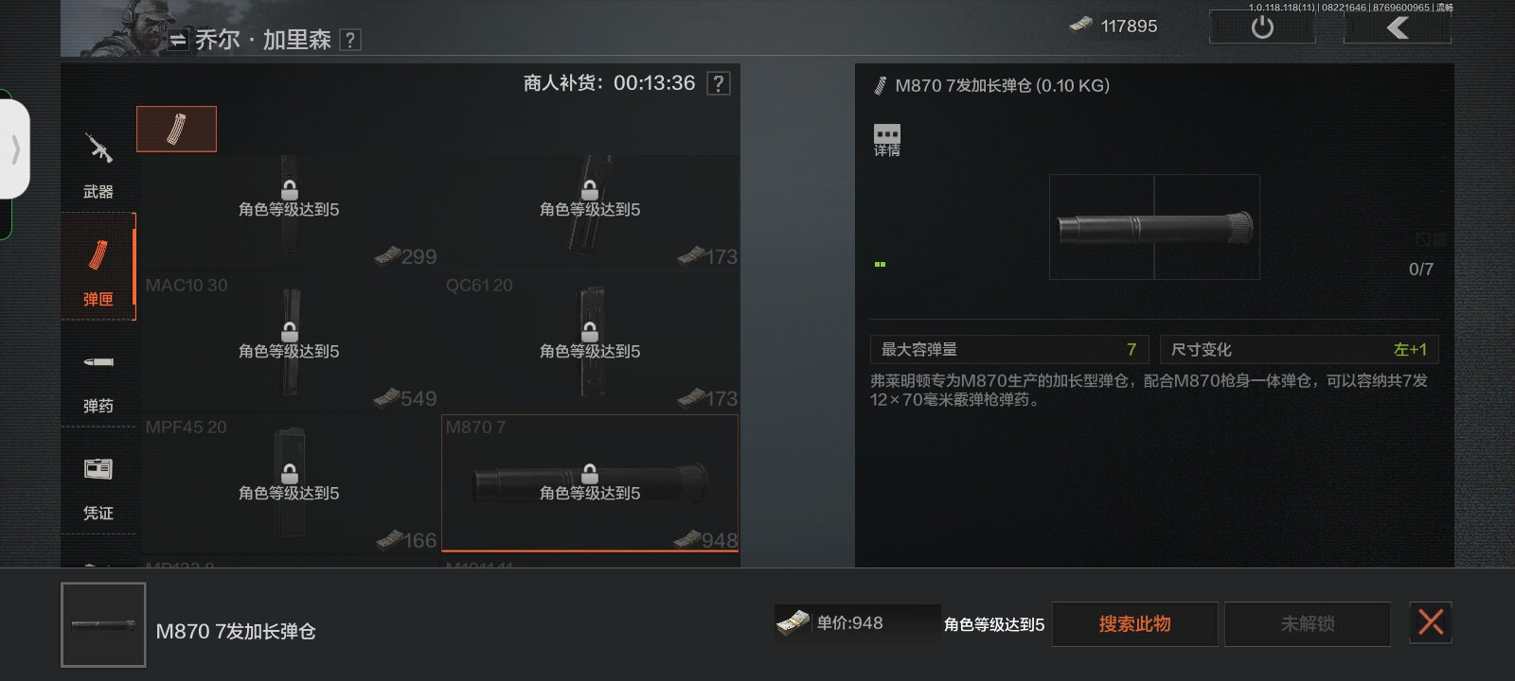1515x681 pixels.
Task: Click the 未解锁 locked button
Action: point(1308,624)
